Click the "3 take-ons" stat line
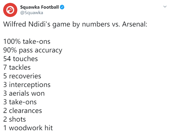Viewport: 170px width, 136px height. click(20, 102)
